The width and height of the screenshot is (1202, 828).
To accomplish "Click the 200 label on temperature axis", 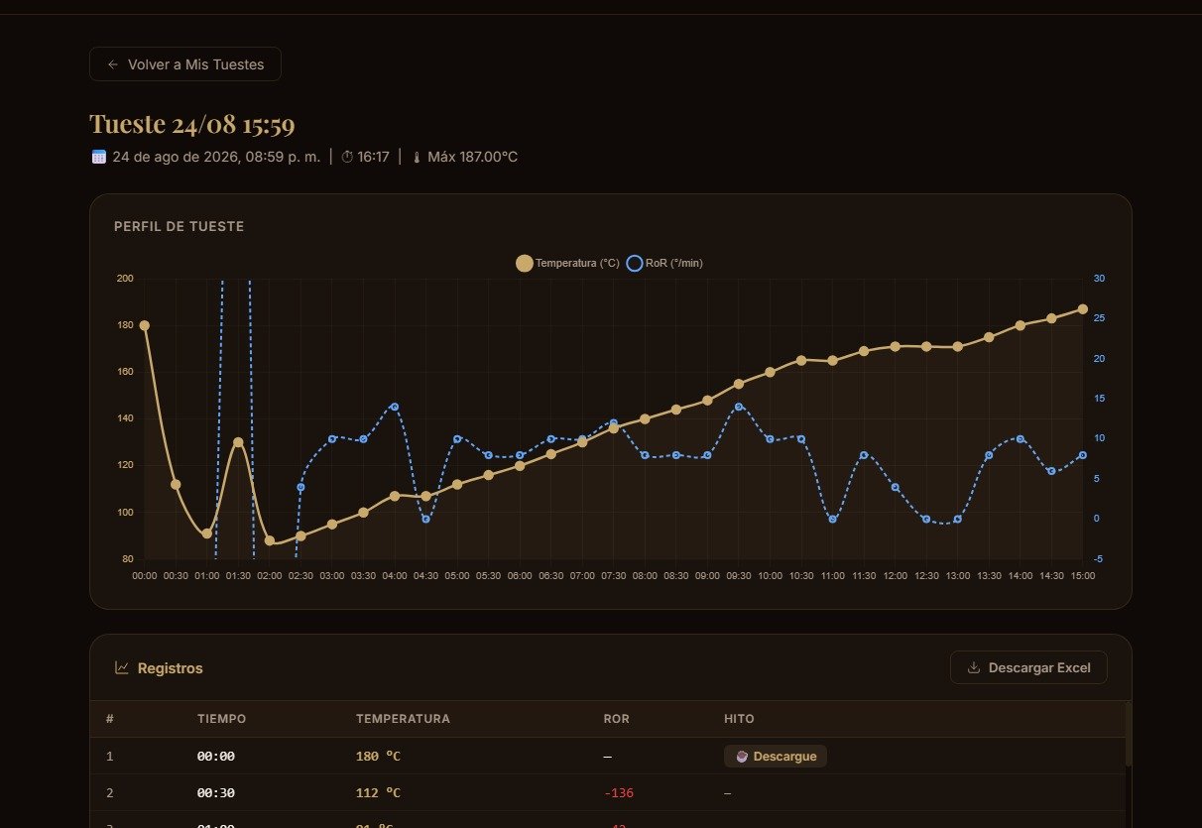I will (125, 279).
